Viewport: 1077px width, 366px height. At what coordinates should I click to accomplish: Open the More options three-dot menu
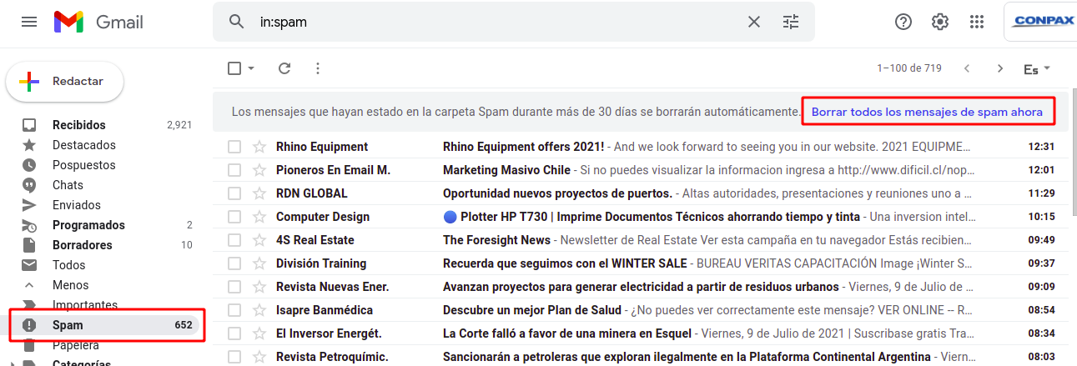click(x=317, y=68)
